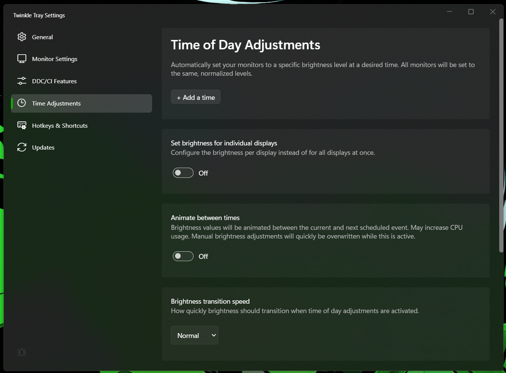Click the General gear icon
Screen dimensions: 506x373
(22, 37)
